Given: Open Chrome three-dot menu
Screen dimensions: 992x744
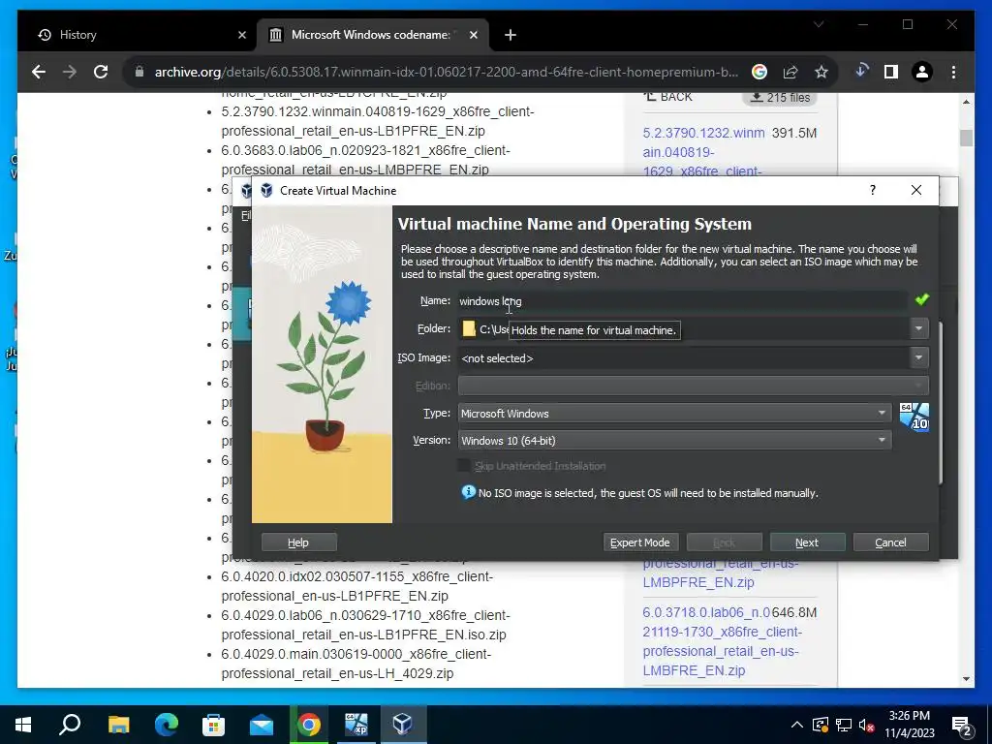Looking at the screenshot, I should [953, 72].
